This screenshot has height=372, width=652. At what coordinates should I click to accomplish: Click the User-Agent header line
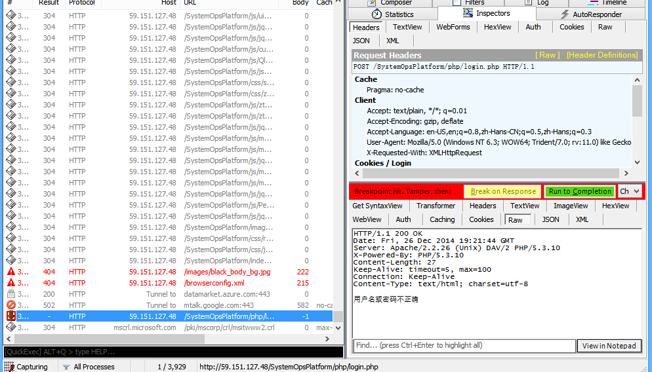(499, 142)
